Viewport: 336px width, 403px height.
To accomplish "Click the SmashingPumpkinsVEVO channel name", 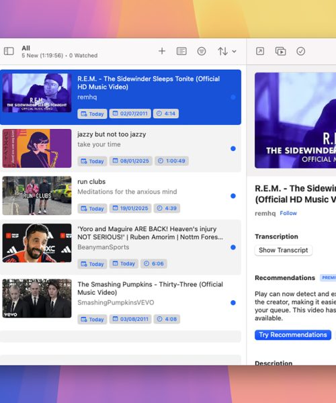I will coord(116,302).
